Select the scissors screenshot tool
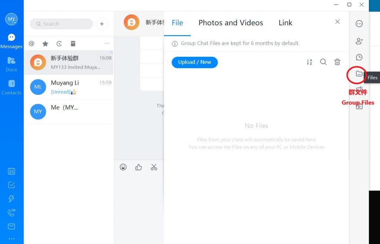Screen dimensions: 380x244 point(154,167)
